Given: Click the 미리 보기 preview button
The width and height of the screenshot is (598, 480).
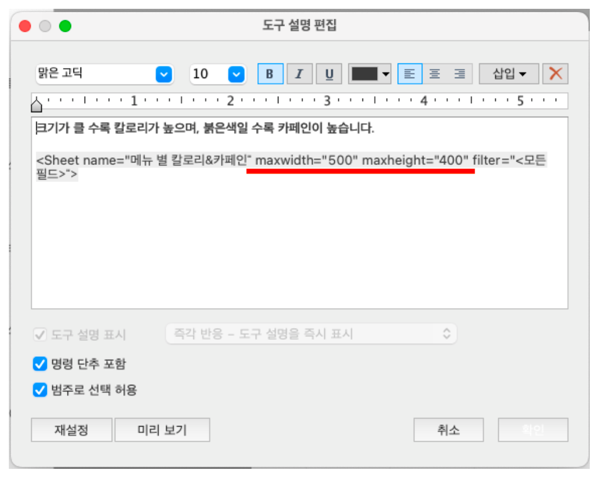Looking at the screenshot, I should pyautogui.click(x=162, y=430).
